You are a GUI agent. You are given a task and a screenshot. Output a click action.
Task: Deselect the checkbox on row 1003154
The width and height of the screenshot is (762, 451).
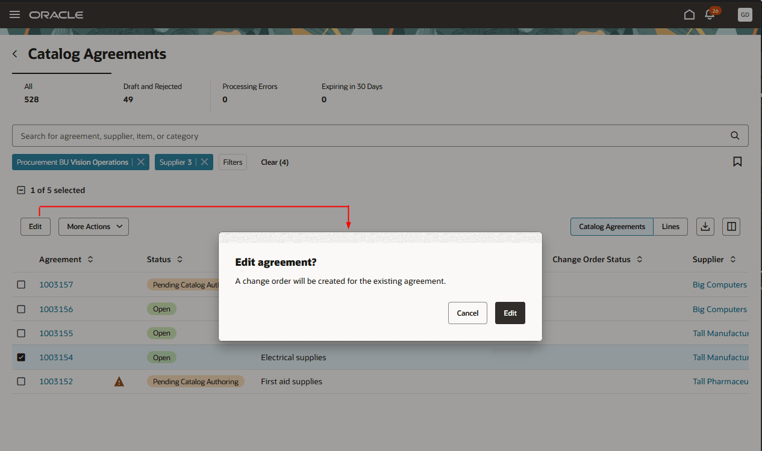[x=21, y=357]
